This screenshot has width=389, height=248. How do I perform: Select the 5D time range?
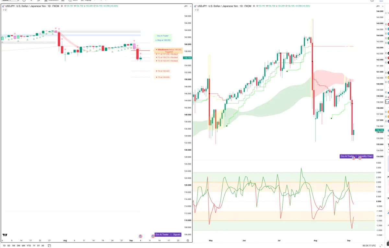(9, 246)
